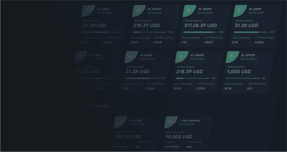Click the 1,000 USD bonus amount
Viewport: 287px width, 152px height.
(x=239, y=72)
